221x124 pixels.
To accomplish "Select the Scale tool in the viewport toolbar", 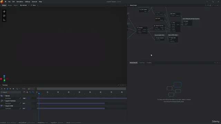I will [4, 20].
